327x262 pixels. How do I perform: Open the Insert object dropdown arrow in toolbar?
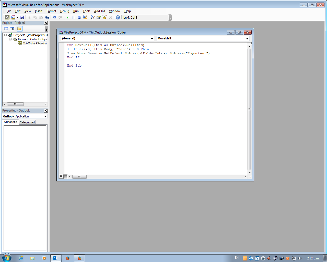pyautogui.click(x=17, y=17)
